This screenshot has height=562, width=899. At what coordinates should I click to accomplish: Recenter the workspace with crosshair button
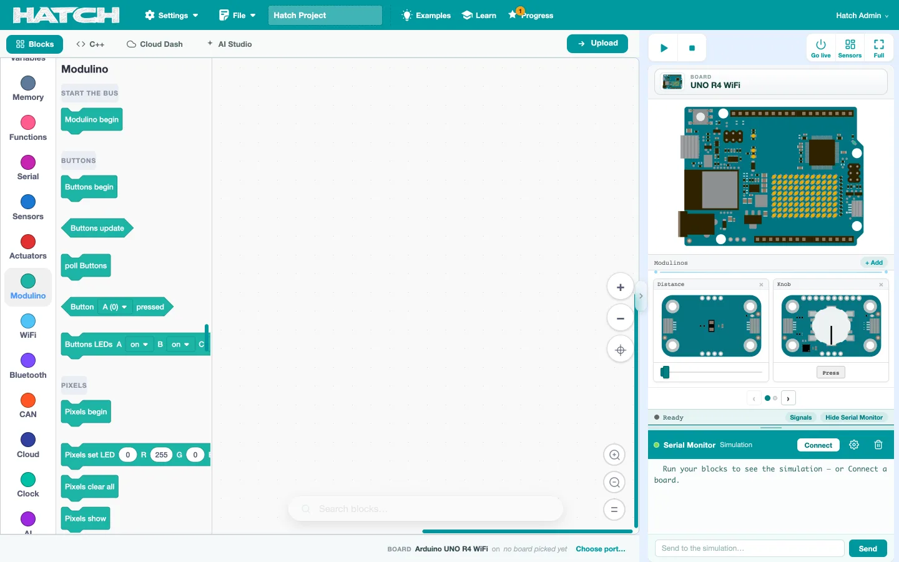[621, 350]
